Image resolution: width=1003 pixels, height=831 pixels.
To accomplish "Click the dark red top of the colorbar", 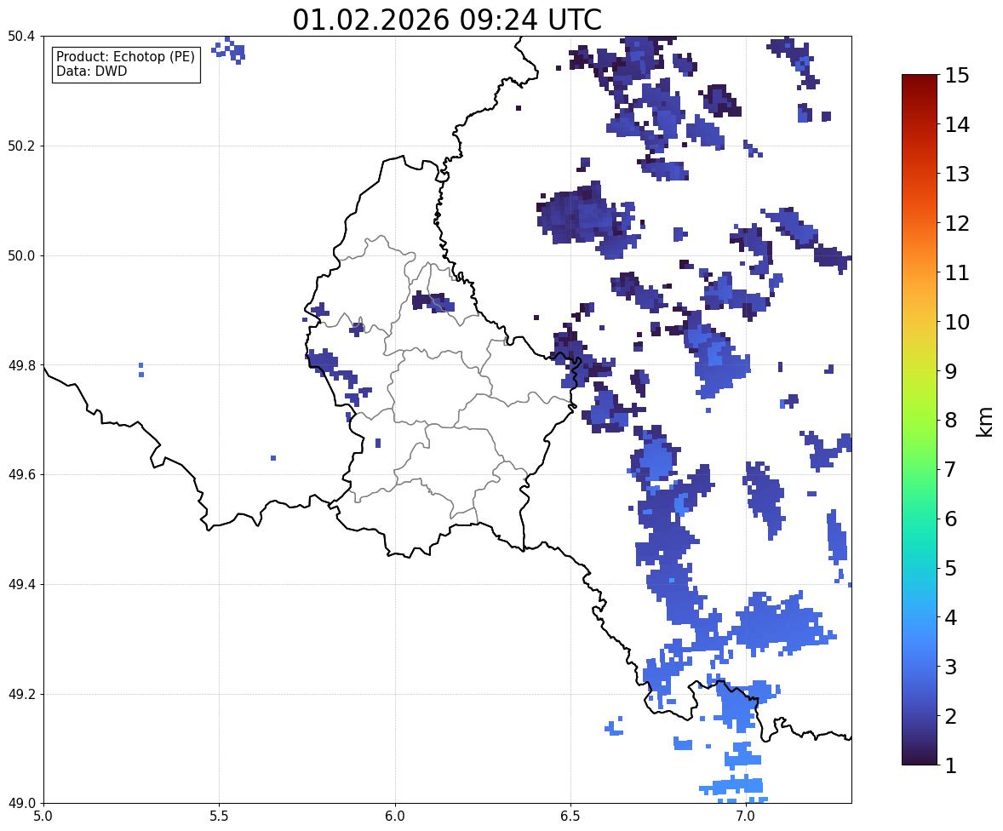I will [920, 80].
